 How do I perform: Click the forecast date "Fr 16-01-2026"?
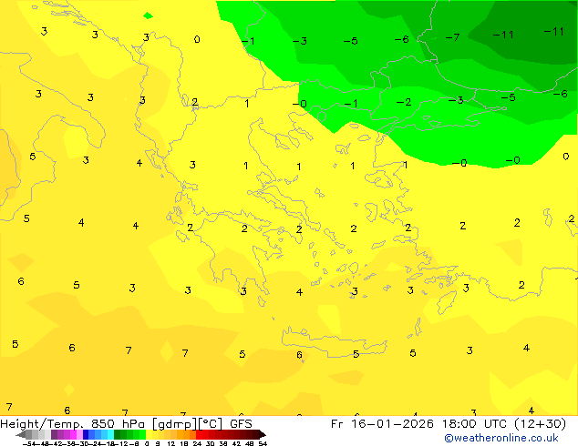click(x=382, y=424)
